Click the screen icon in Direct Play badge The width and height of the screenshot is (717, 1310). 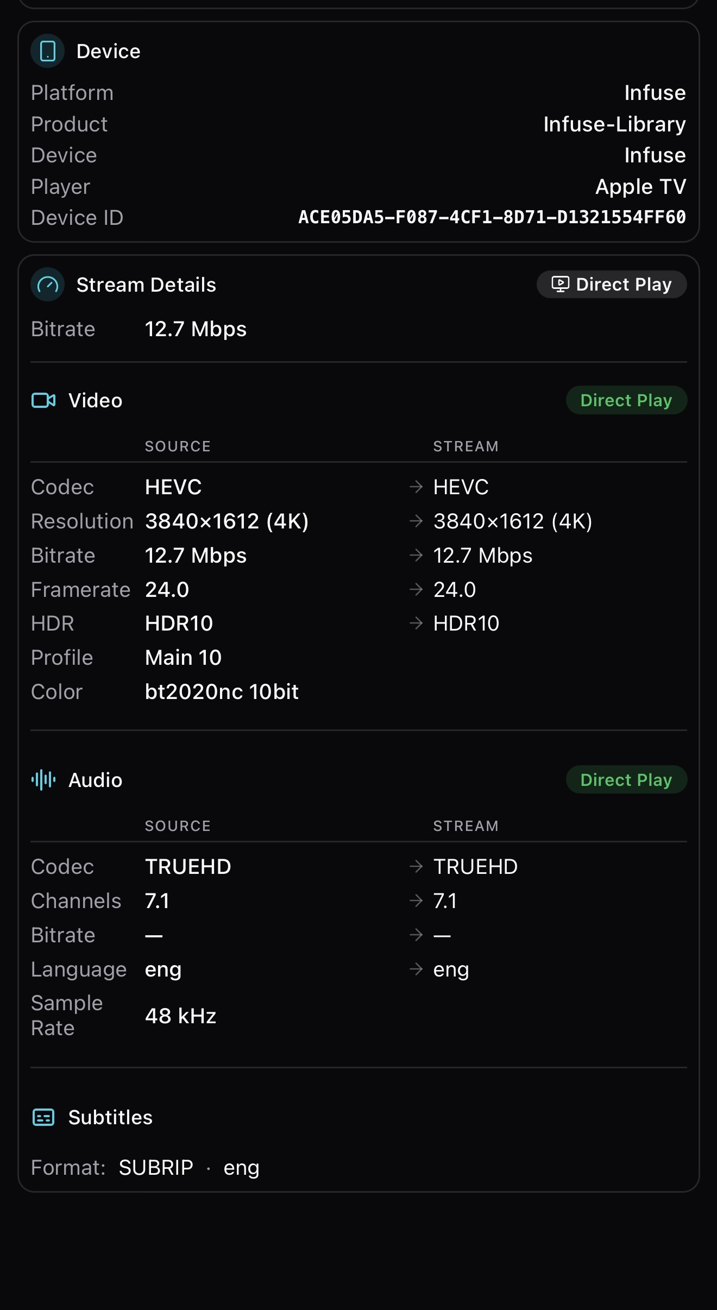[x=560, y=284]
